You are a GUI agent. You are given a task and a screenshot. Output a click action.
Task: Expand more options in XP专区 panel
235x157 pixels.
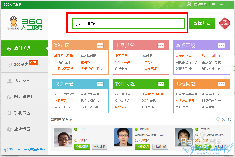[100, 45]
